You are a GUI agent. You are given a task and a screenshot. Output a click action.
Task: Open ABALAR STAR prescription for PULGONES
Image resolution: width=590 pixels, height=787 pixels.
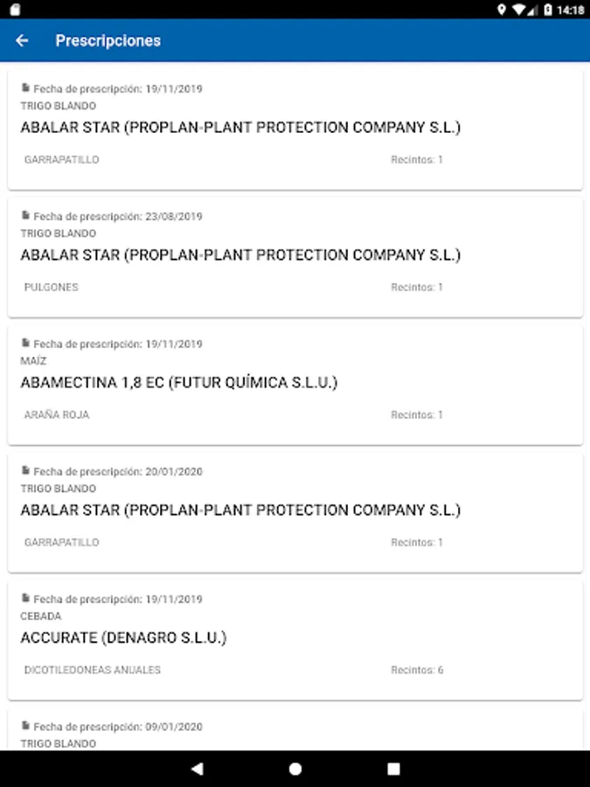pos(295,258)
